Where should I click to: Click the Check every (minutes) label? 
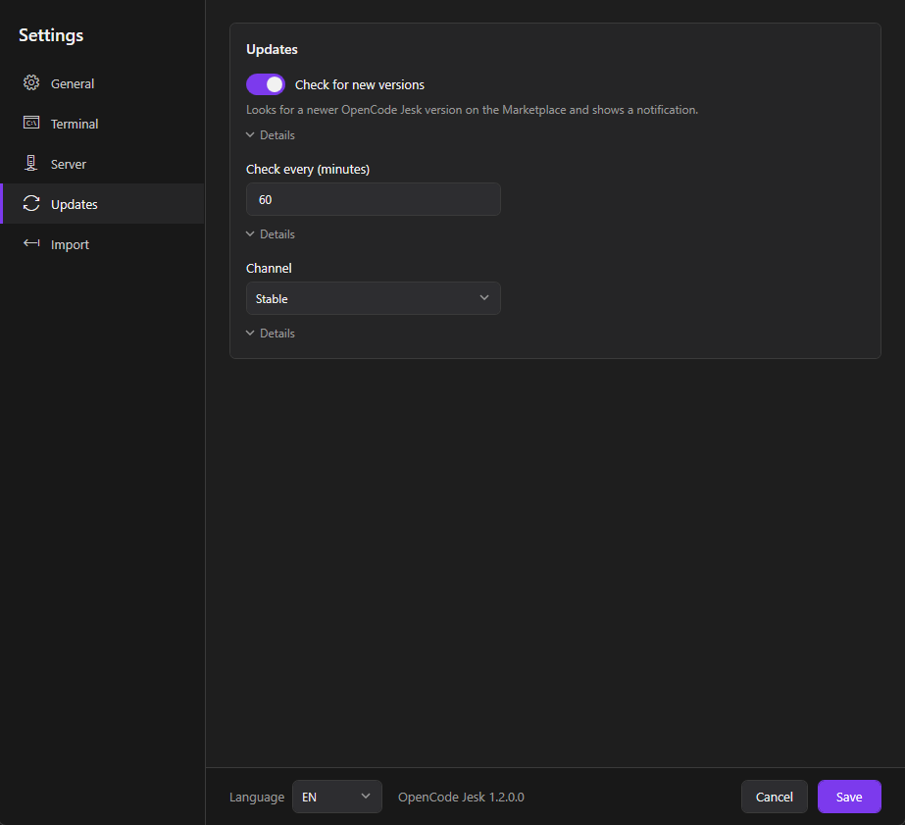(x=308, y=169)
